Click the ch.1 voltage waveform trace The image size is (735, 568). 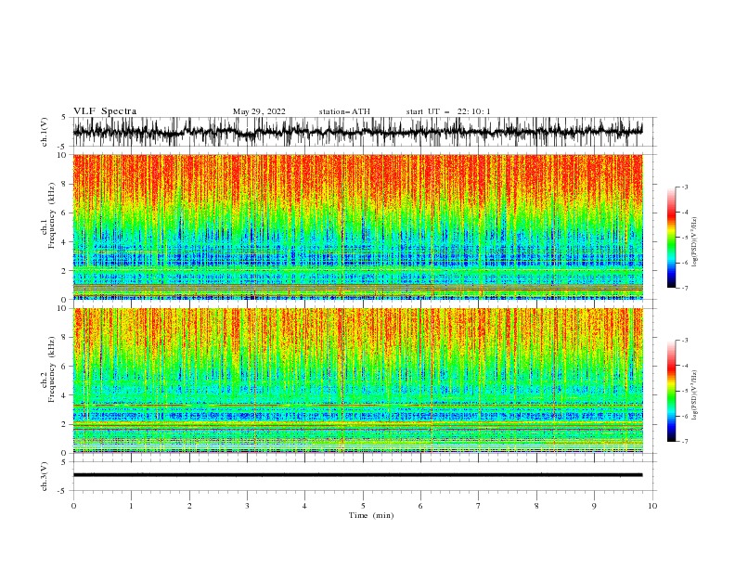[x=357, y=132]
